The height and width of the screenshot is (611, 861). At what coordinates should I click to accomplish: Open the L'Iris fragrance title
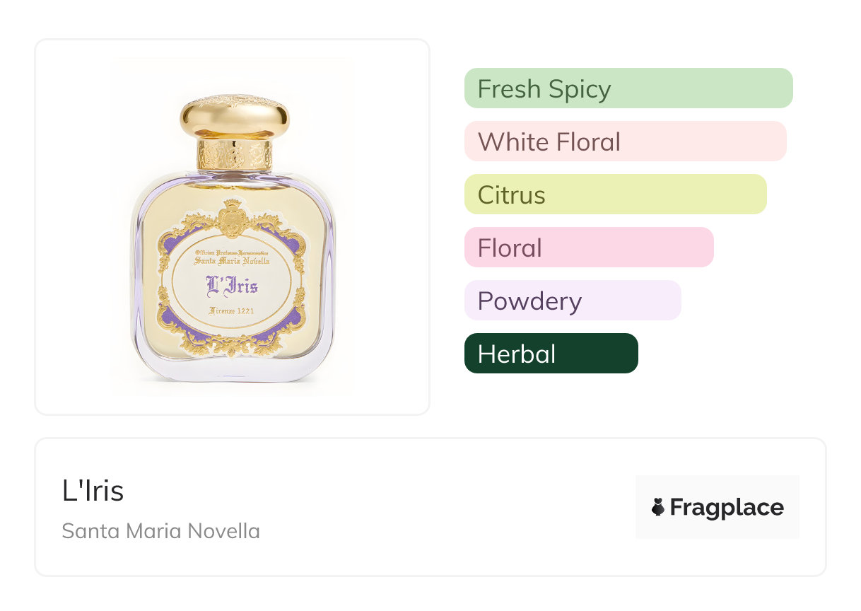click(93, 491)
